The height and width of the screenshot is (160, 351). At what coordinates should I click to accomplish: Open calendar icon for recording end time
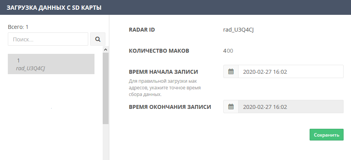pyautogui.click(x=231, y=107)
